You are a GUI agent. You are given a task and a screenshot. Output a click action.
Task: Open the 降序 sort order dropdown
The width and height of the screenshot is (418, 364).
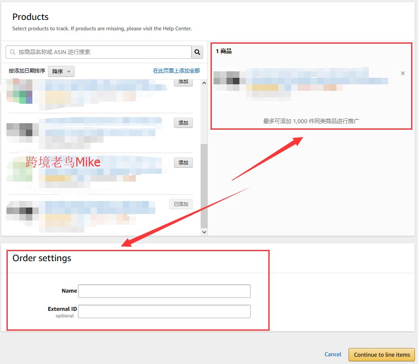(x=61, y=71)
